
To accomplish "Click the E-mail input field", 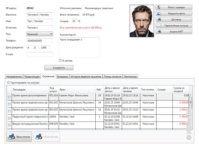I will (x=40, y=54).
